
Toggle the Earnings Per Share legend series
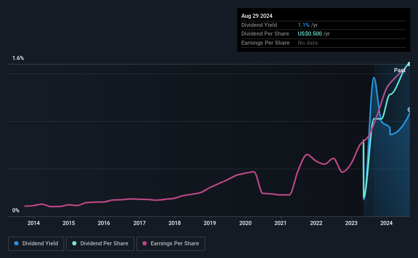click(x=171, y=243)
